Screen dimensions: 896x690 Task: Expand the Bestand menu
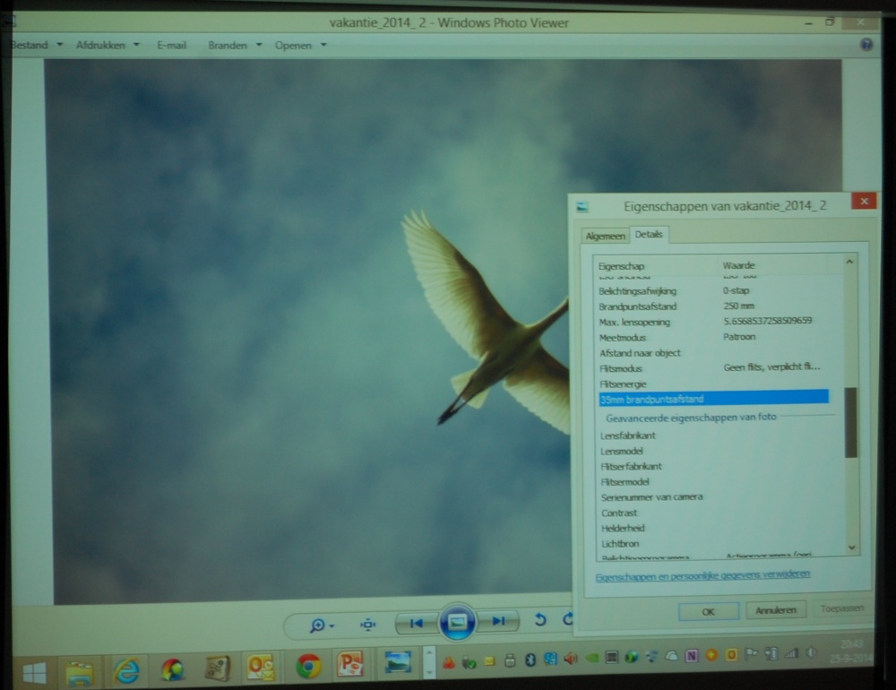36,45
